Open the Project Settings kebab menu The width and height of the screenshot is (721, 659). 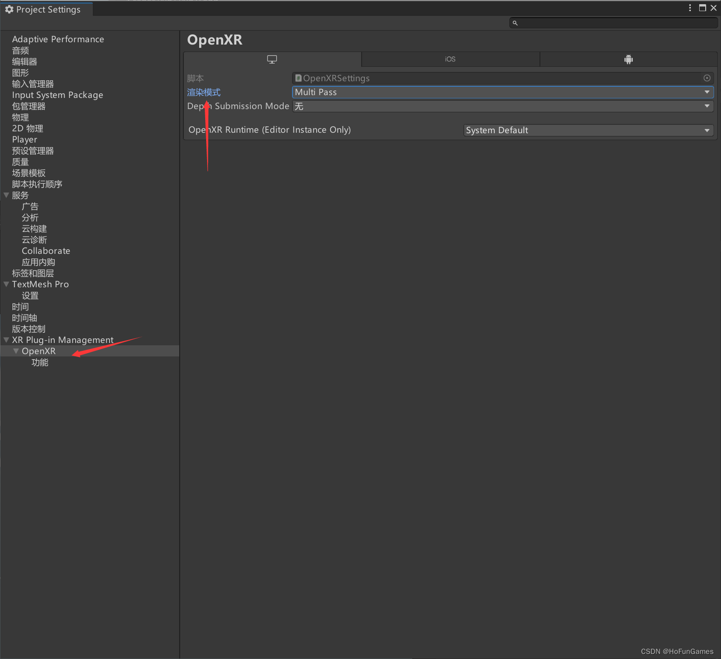(690, 8)
